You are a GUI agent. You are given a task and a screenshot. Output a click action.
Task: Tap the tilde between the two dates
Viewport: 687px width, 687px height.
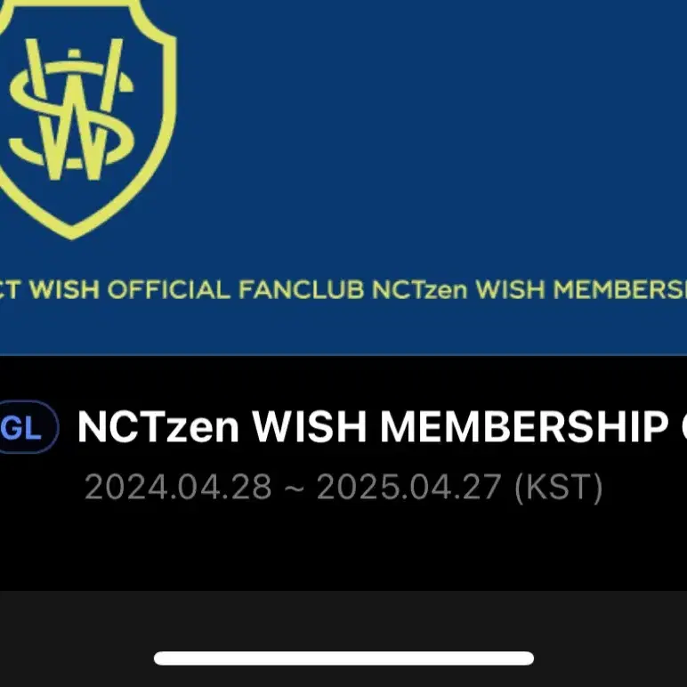tap(294, 488)
